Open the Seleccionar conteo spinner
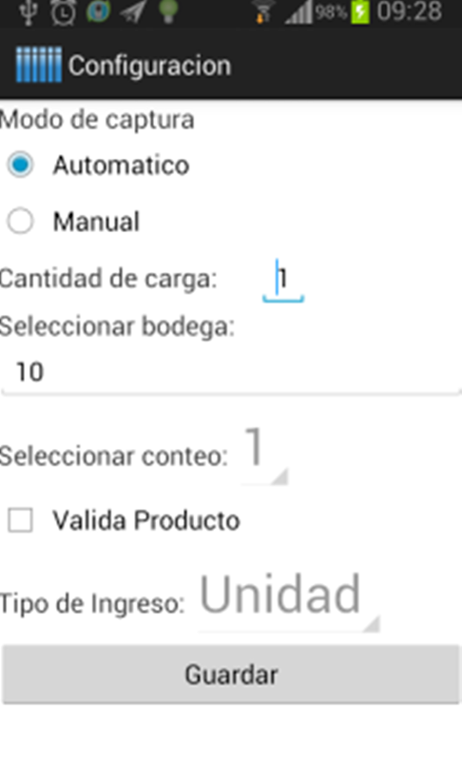The width and height of the screenshot is (462, 761). [264, 454]
